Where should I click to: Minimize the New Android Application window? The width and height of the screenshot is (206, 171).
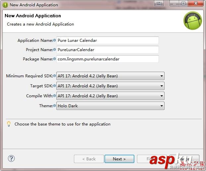174,3
